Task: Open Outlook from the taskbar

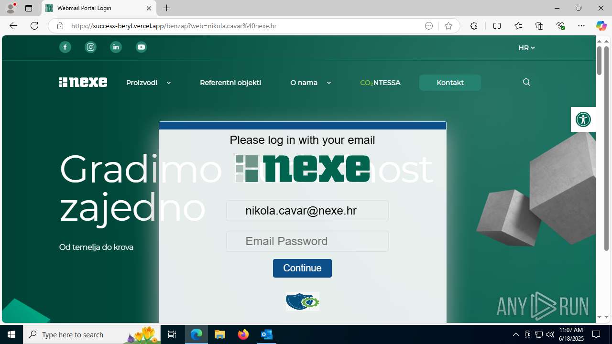Action: click(267, 334)
